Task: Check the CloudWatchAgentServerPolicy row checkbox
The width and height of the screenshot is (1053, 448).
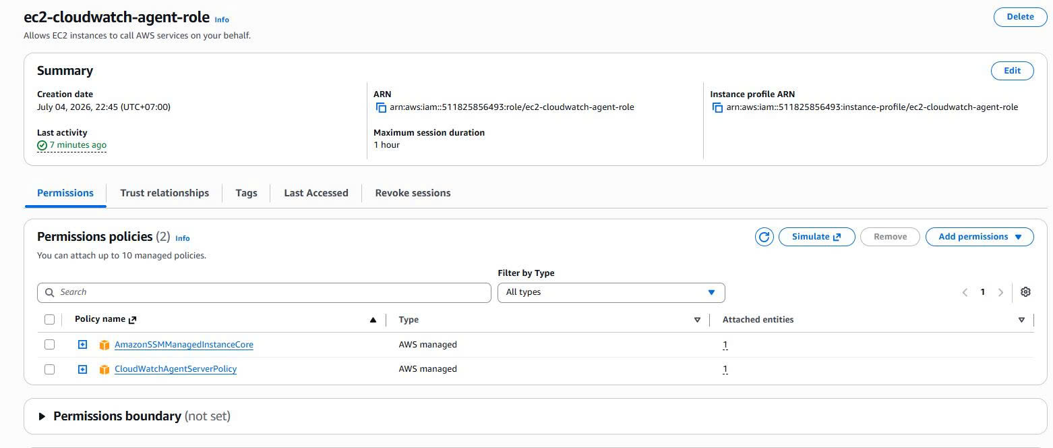Action: coord(49,369)
